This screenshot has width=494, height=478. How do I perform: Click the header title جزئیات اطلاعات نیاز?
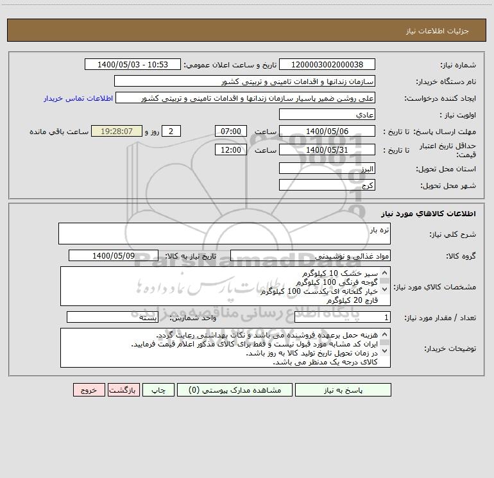tap(438, 31)
